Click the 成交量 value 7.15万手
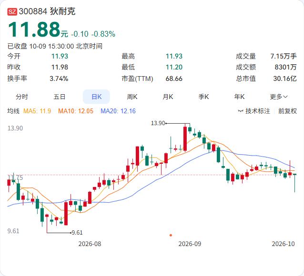 [284, 56]
